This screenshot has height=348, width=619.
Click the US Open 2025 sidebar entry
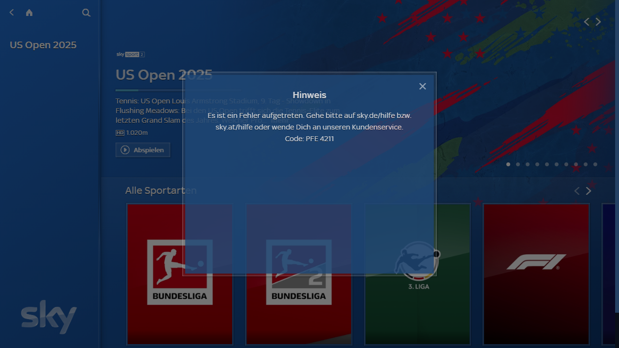tap(43, 44)
